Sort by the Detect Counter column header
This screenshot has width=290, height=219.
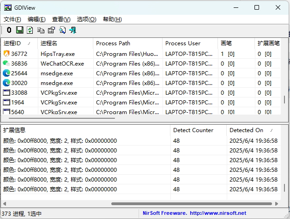(199, 130)
